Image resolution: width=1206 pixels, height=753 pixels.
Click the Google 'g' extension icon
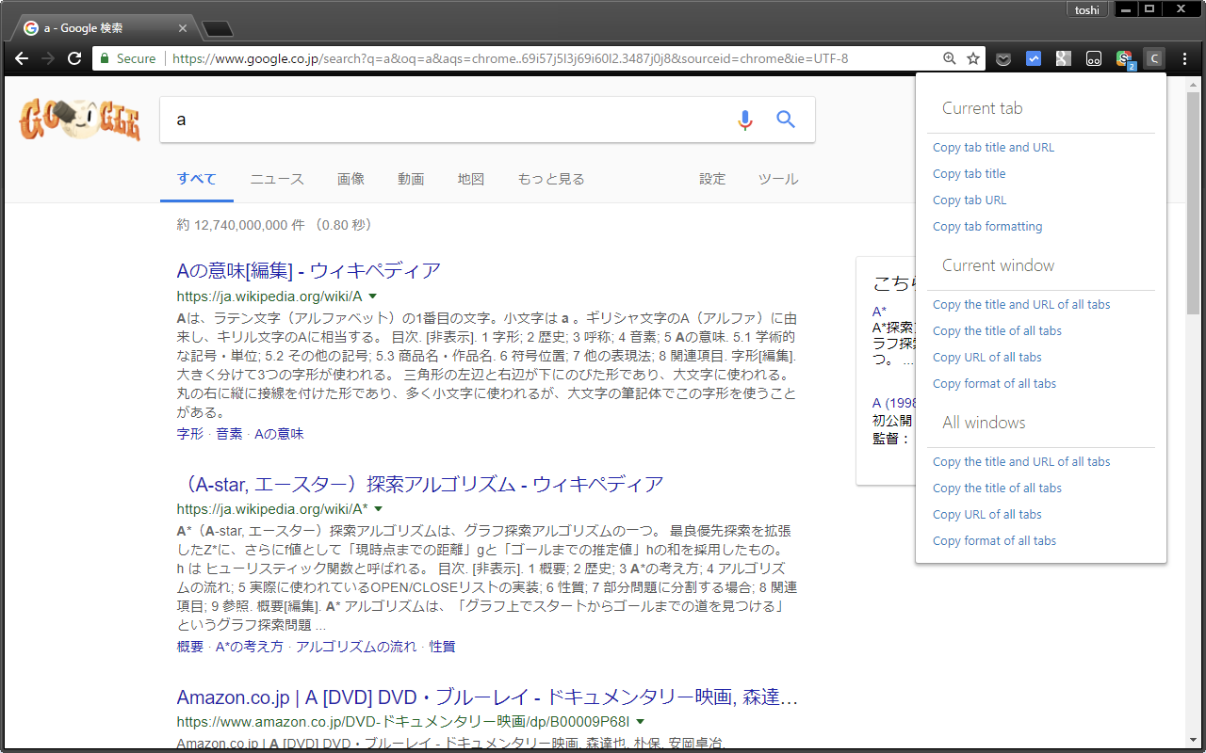coord(1064,58)
